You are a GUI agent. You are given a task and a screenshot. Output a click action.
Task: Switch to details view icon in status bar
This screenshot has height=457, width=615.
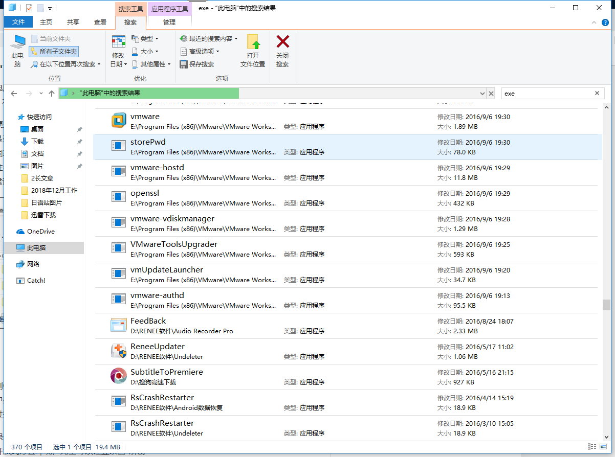[x=591, y=447]
